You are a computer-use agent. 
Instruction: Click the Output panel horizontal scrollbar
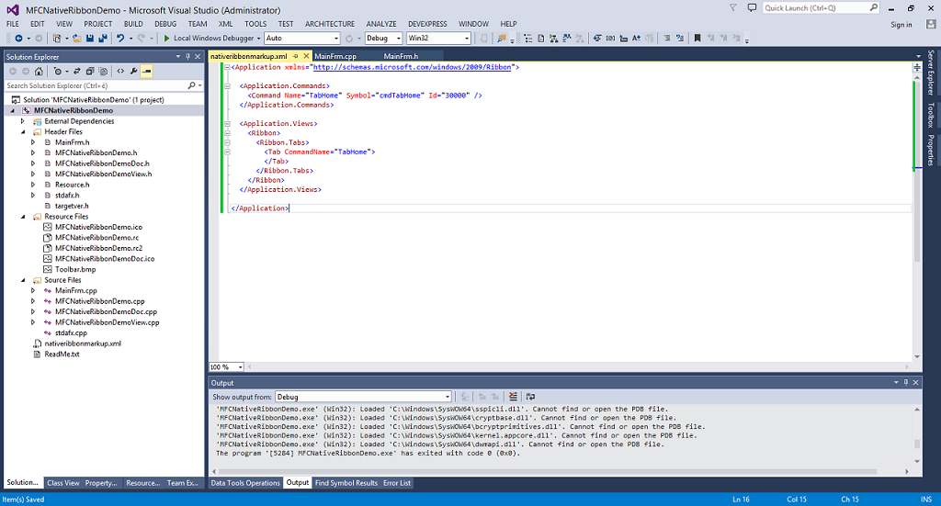(x=561, y=472)
